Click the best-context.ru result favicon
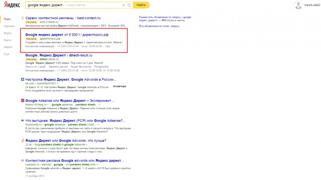Viewport: 321px width, 180px height. click(x=22, y=18)
